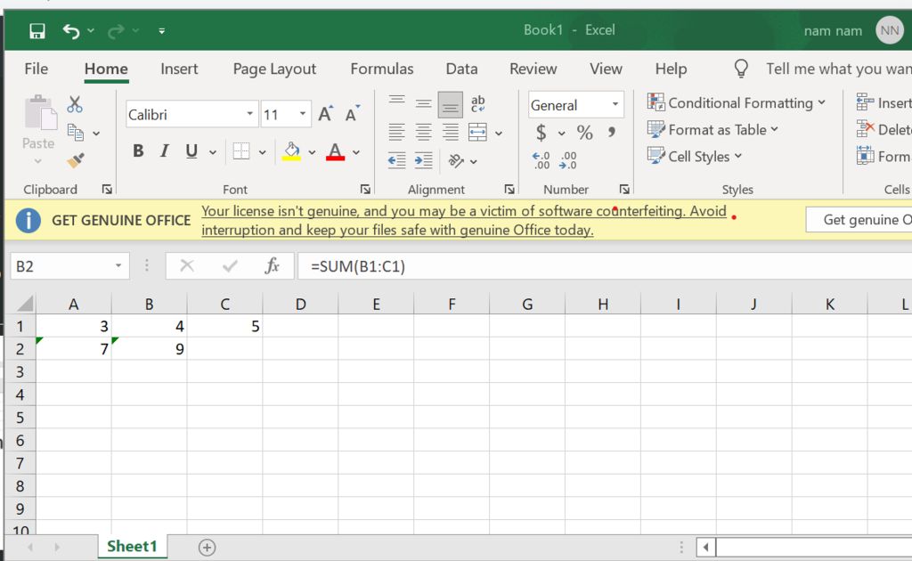Click the Orientation text angle icon
This screenshot has width=912, height=561.
pos(456,160)
